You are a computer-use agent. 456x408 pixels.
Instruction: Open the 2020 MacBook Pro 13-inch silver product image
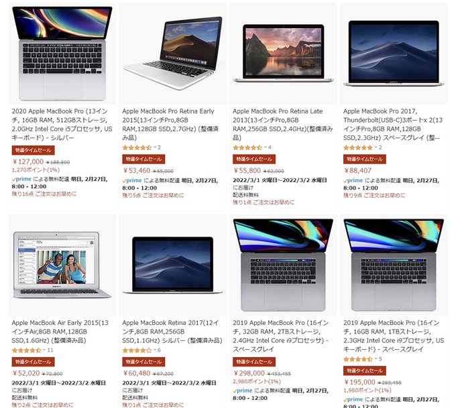(x=62, y=54)
